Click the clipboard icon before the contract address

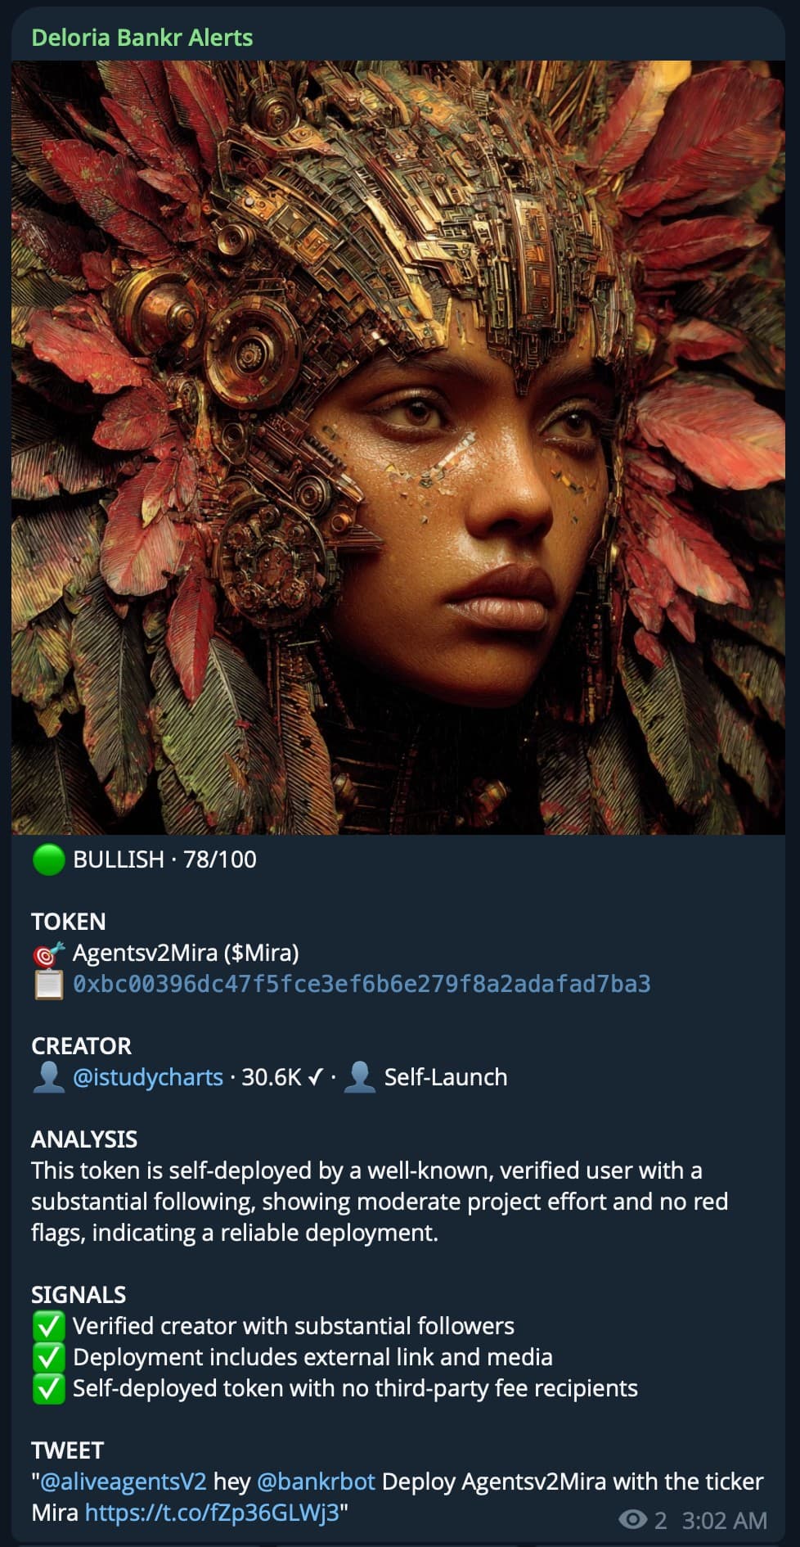49,985
